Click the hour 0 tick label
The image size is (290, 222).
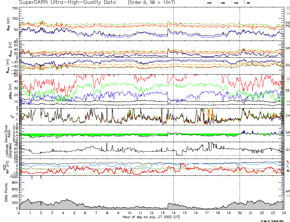coord(19,213)
